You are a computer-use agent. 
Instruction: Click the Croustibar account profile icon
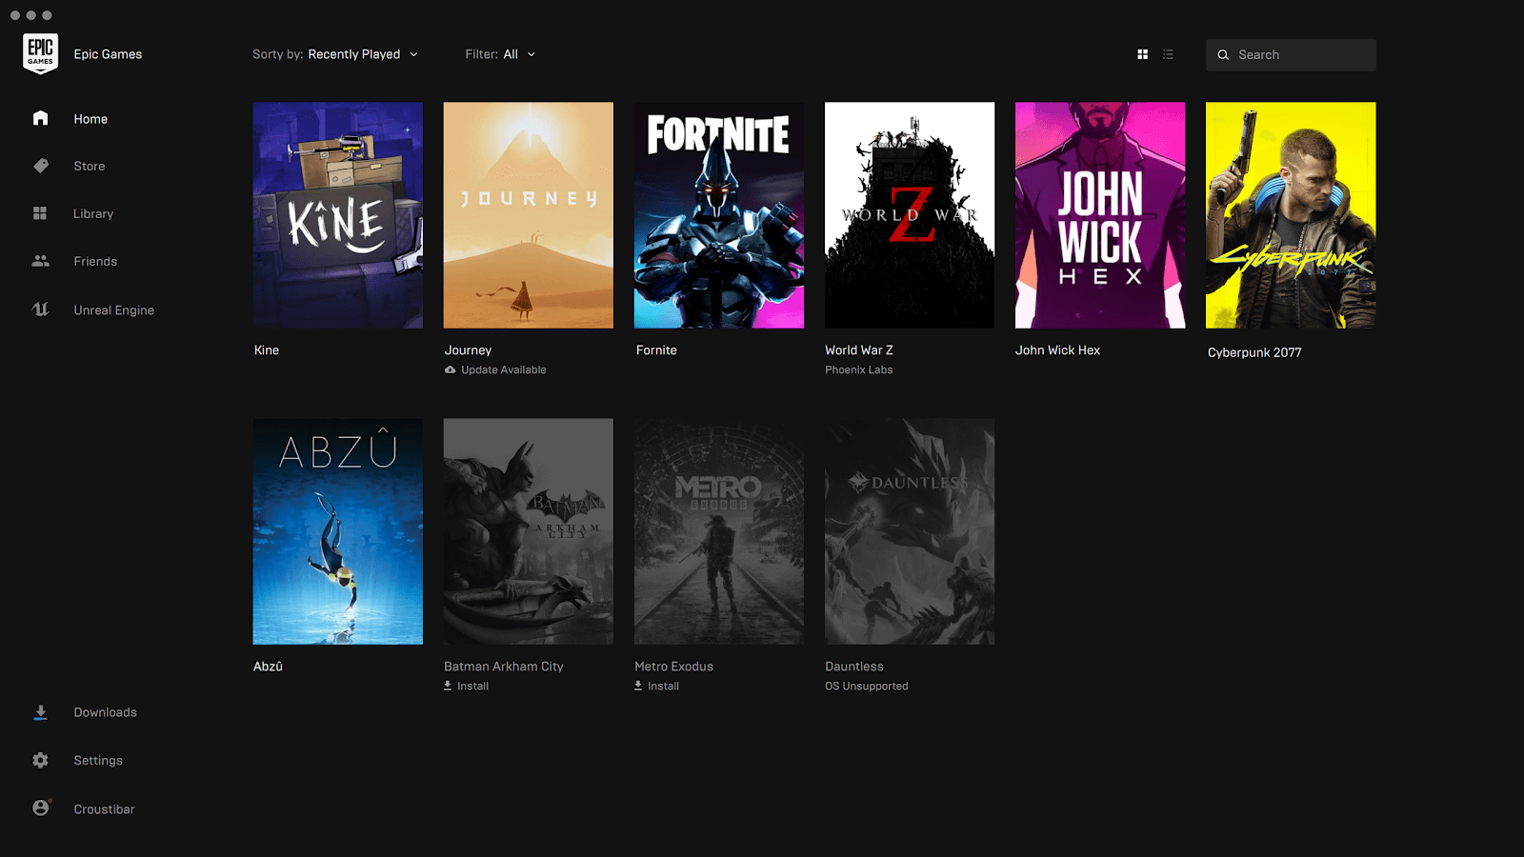click(40, 808)
